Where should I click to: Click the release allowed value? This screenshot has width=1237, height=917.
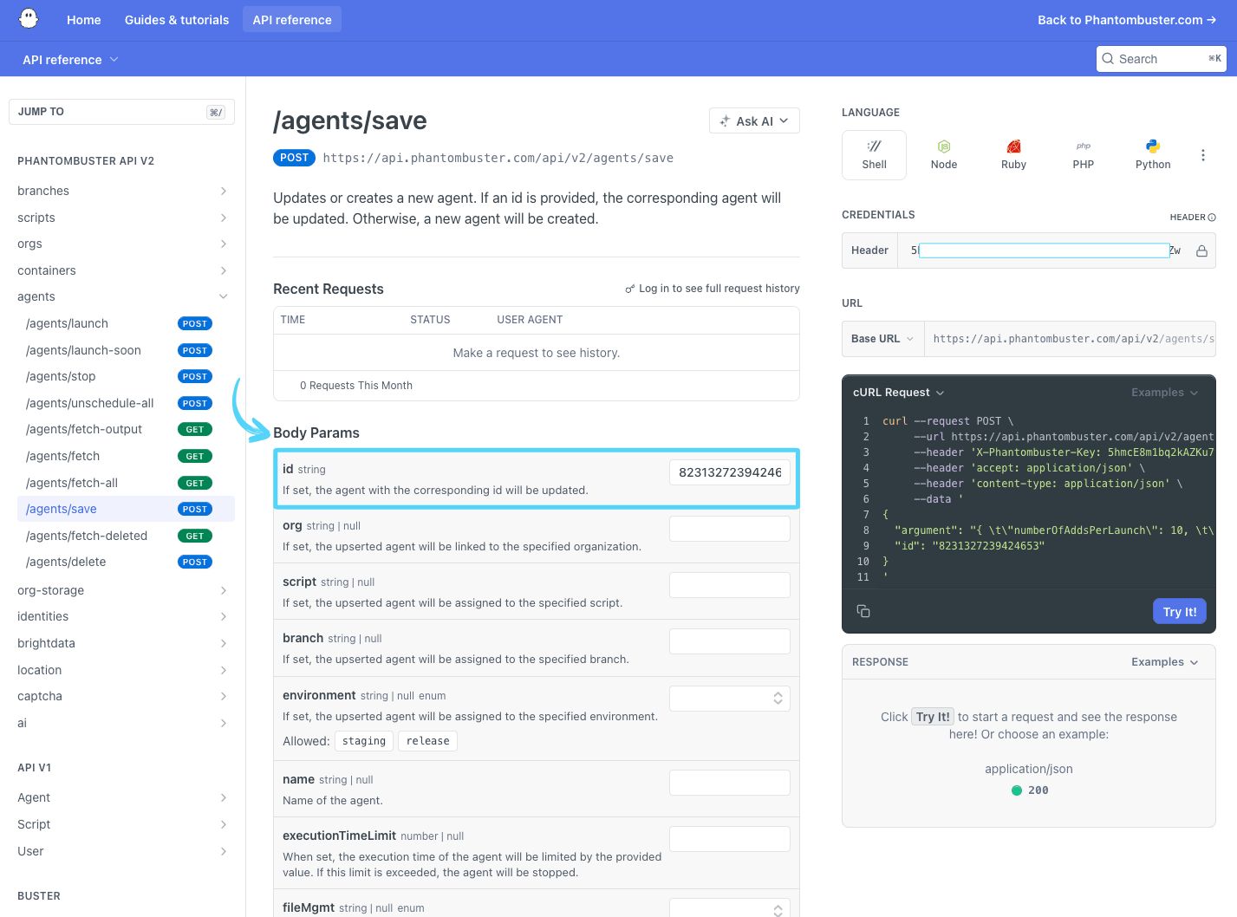coord(428,741)
